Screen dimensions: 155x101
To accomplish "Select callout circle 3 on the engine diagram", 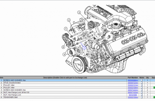I will click(79, 13).
